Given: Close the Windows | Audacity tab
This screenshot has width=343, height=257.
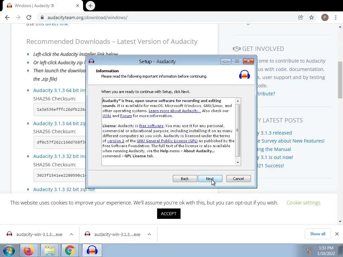Looking at the screenshot, I should click(78, 6).
